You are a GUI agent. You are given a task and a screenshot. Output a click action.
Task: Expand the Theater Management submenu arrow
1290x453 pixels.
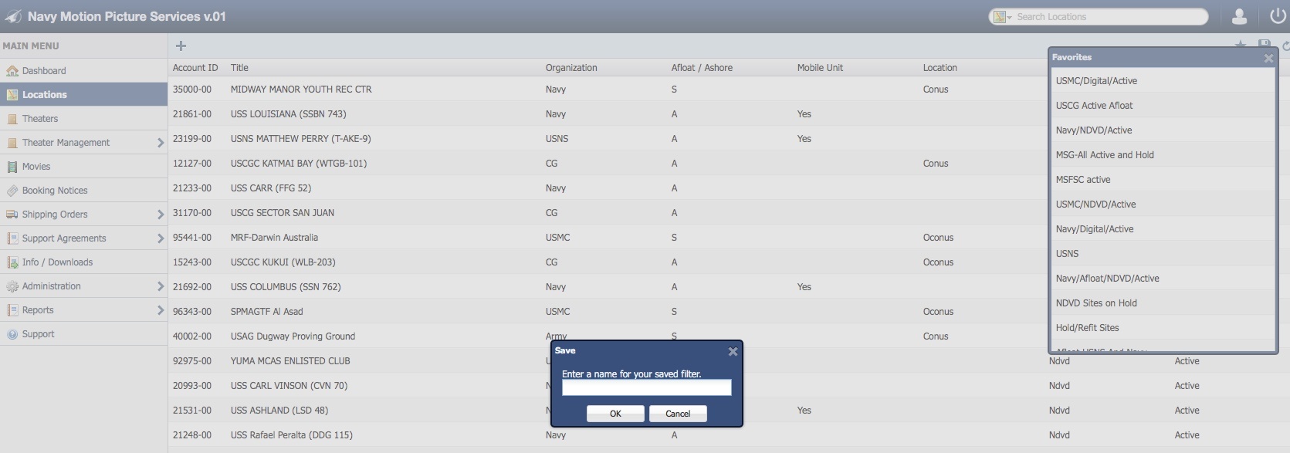click(160, 143)
